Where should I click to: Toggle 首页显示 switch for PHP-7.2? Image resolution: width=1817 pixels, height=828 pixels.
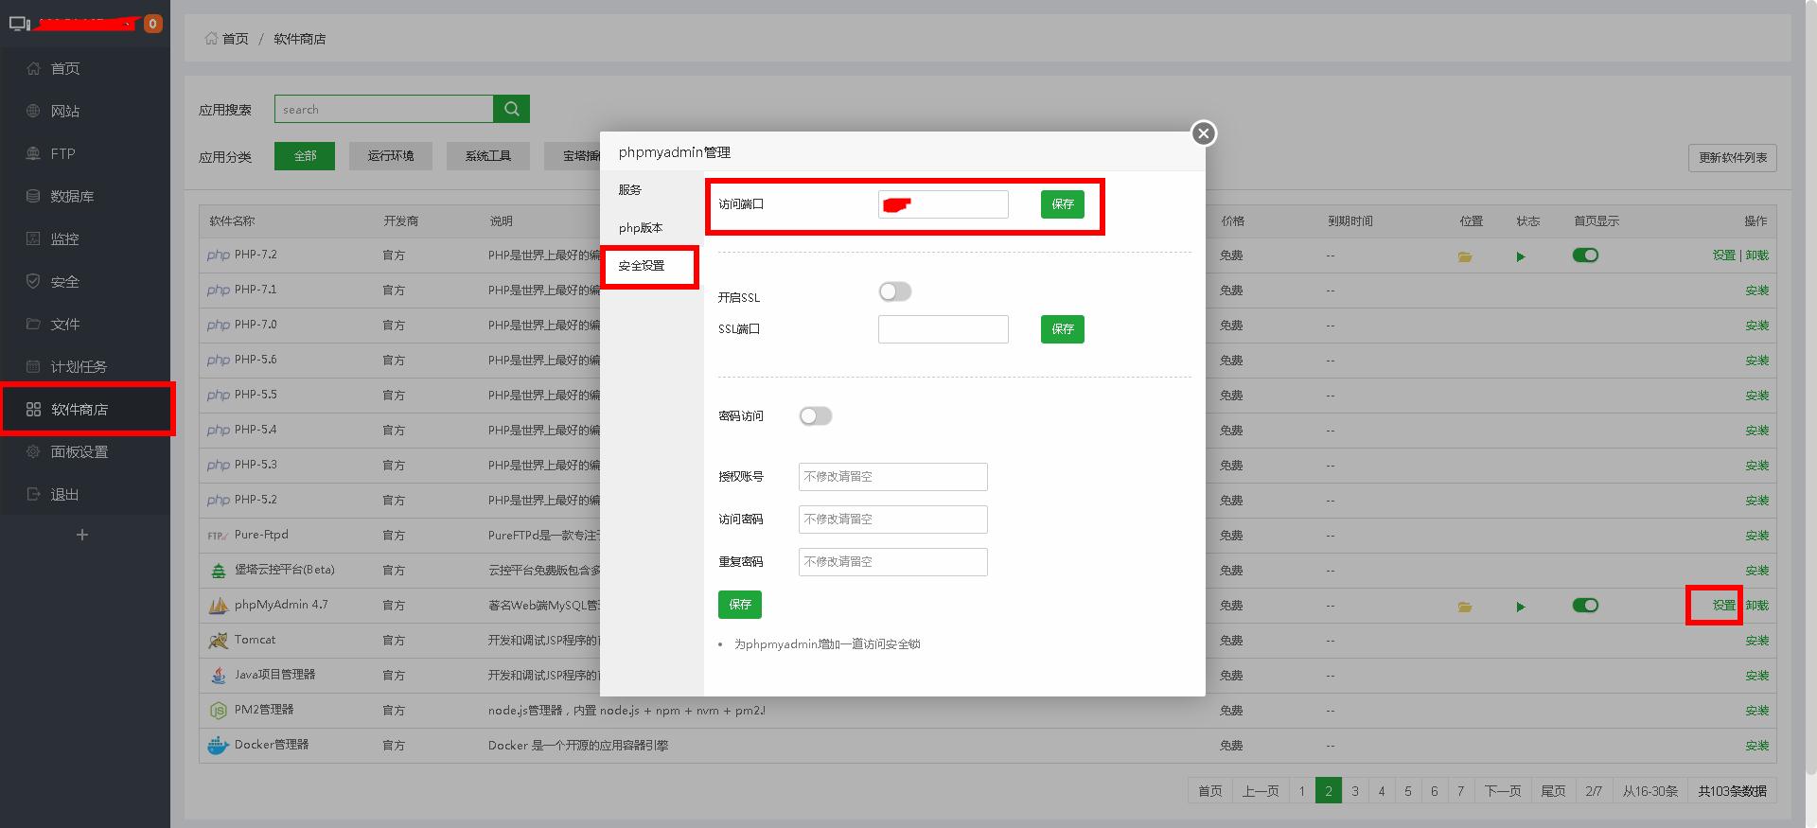(x=1585, y=255)
